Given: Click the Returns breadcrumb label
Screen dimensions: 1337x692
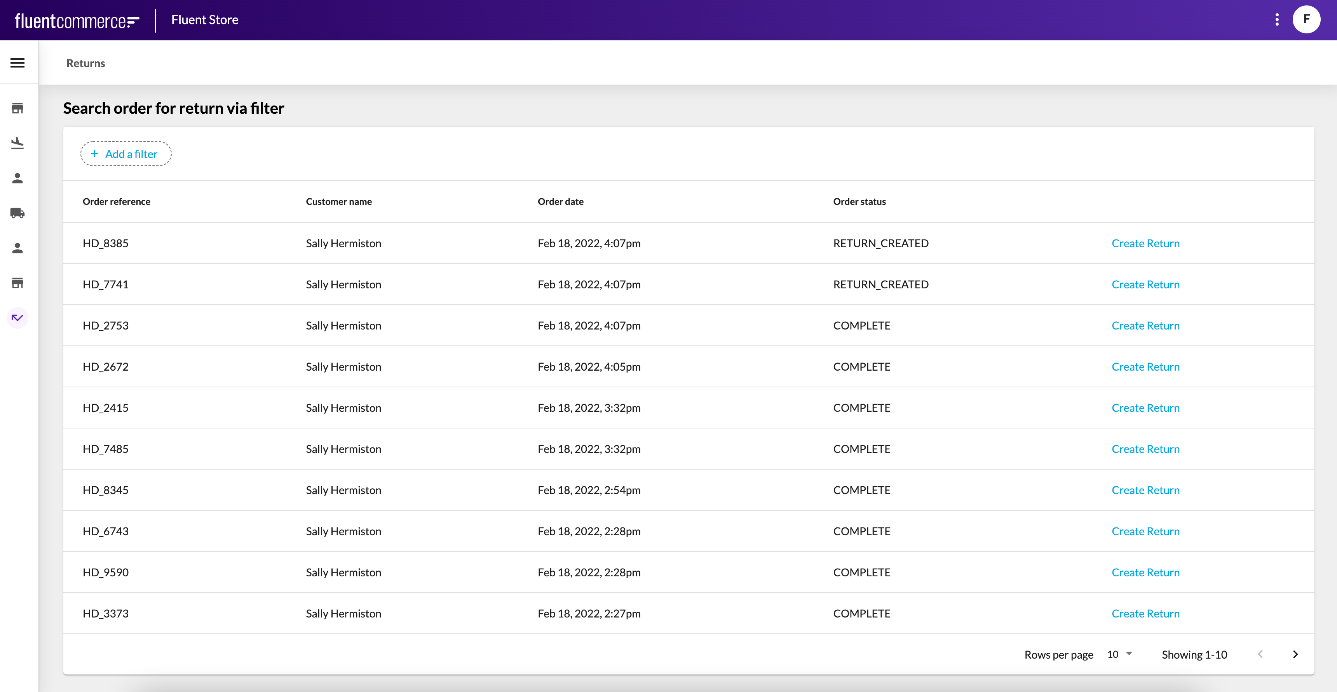Looking at the screenshot, I should tap(85, 63).
